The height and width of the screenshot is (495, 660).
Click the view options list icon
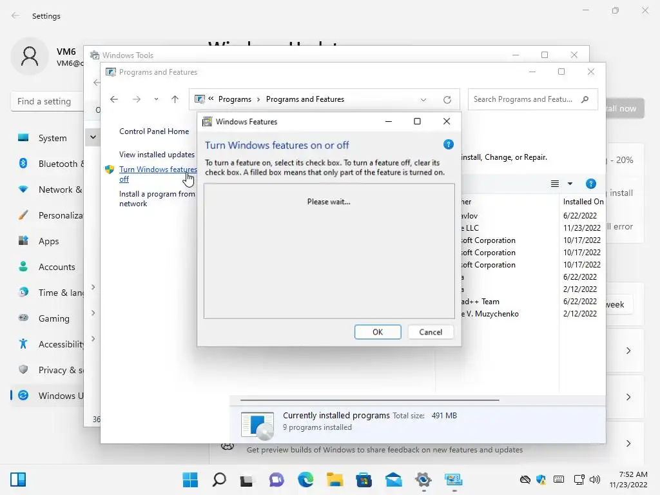click(x=555, y=184)
